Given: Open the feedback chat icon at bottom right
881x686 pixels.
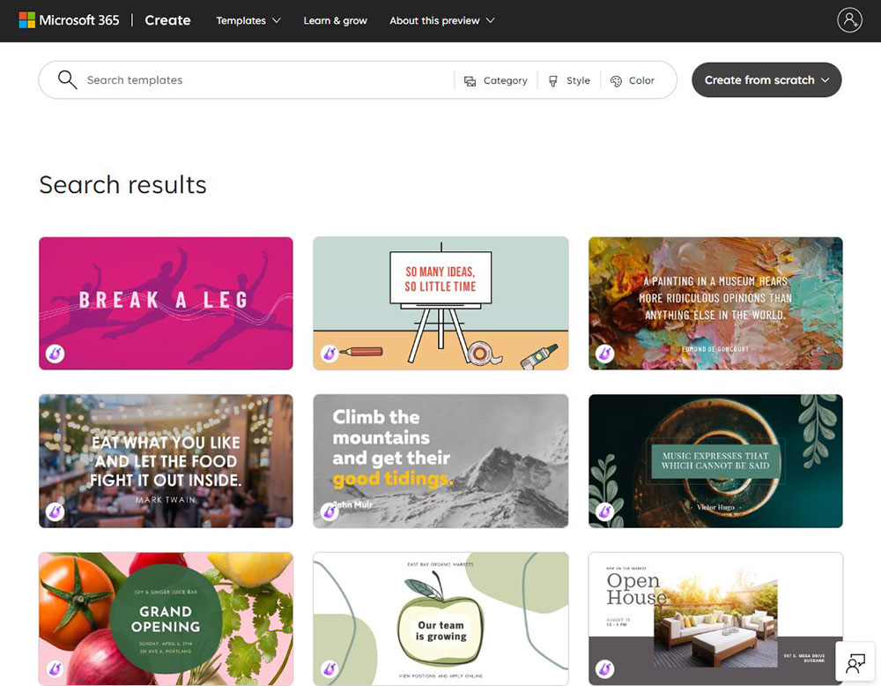Looking at the screenshot, I should [x=855, y=663].
